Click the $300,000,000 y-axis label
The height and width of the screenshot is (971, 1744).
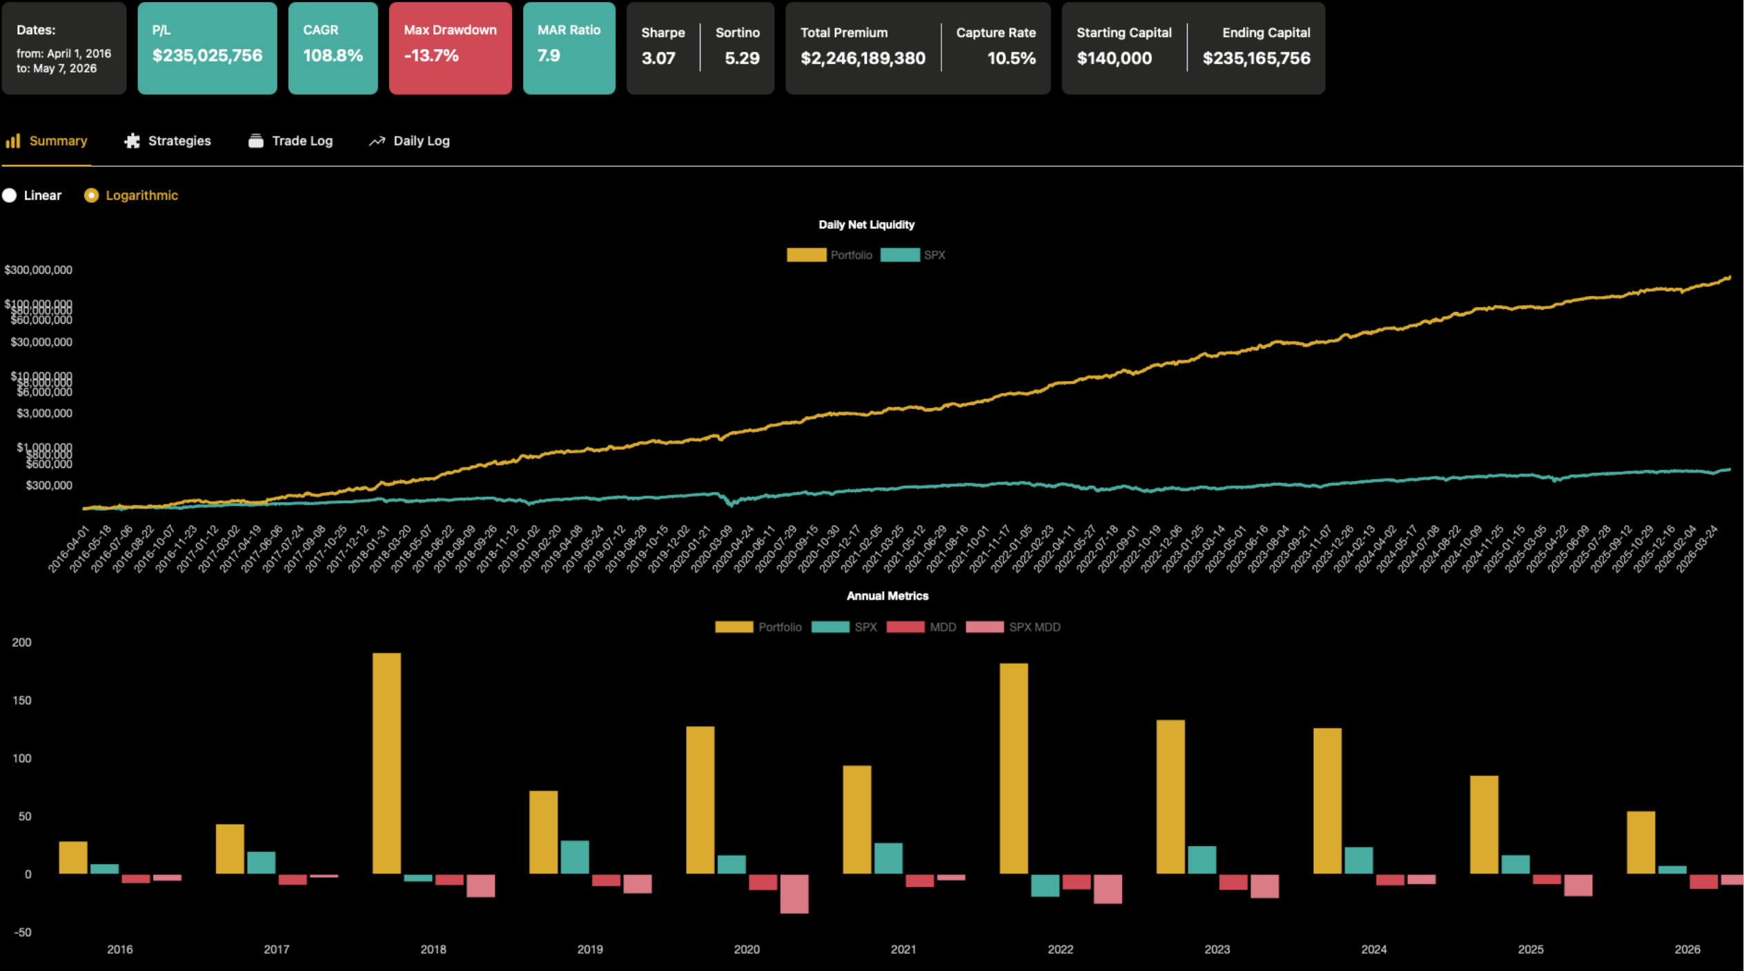39,270
